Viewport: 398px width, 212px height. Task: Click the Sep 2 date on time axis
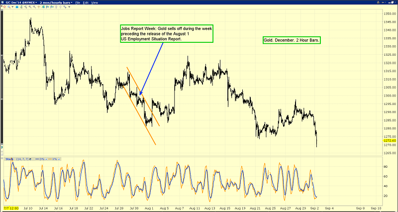point(316,208)
